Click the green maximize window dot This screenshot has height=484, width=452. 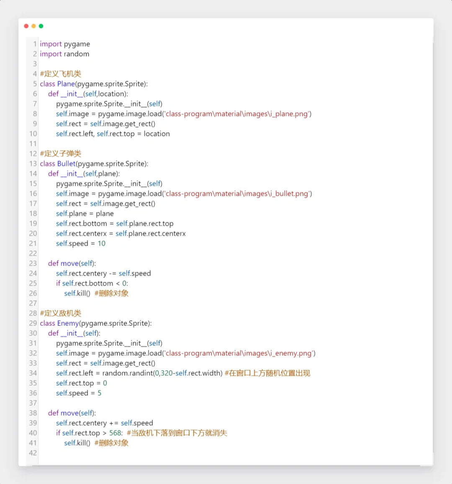41,26
